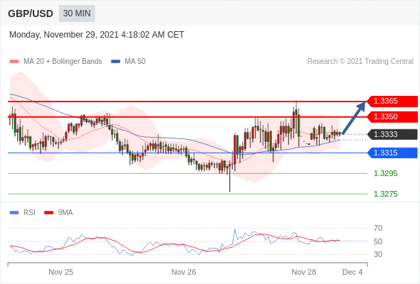Click the RSI 70 axis value
Screen dimensions: 420x284
(378, 228)
